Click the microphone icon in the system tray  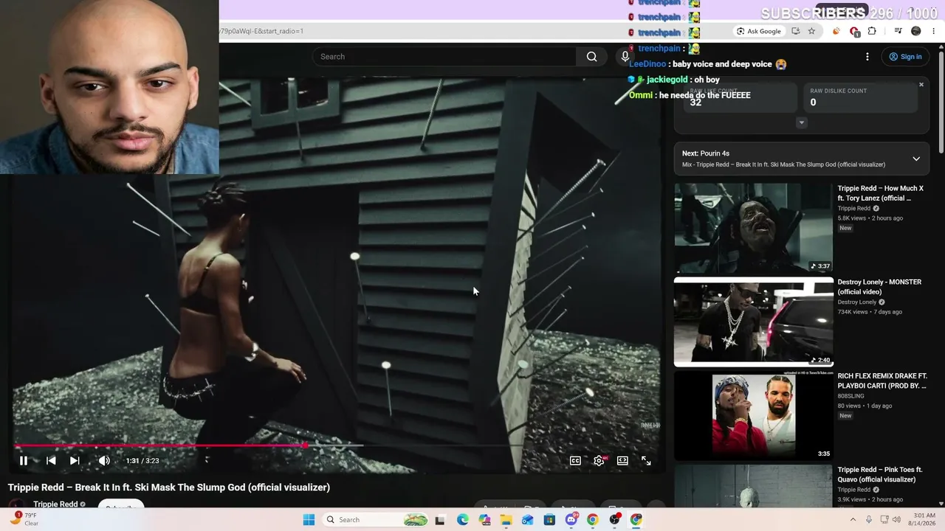coord(869,520)
